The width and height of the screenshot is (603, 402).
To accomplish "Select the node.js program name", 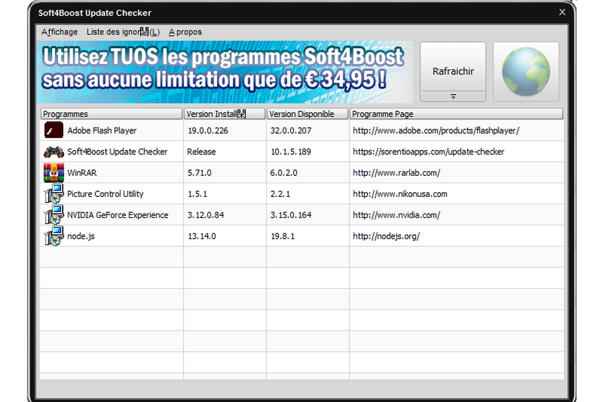I will coord(81,236).
